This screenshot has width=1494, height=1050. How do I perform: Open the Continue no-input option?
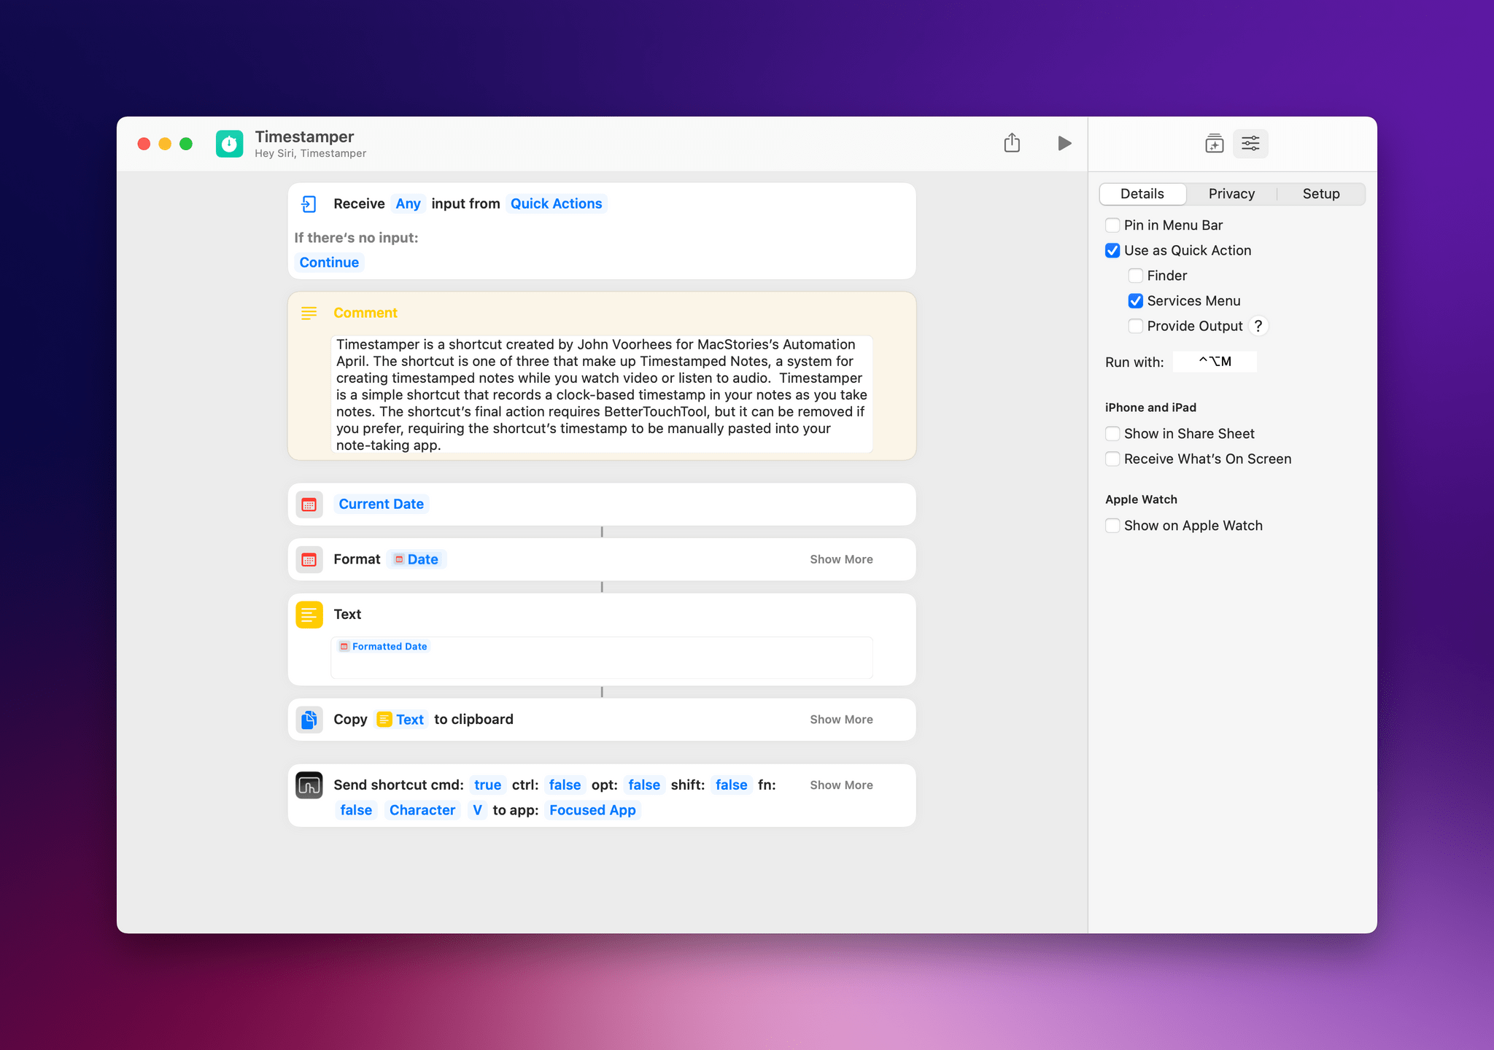point(329,262)
